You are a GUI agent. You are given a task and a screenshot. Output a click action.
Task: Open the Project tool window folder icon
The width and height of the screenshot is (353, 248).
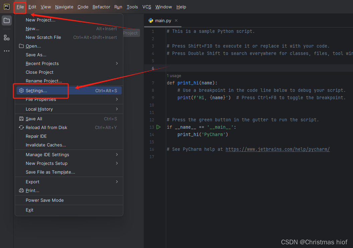(x=7, y=20)
